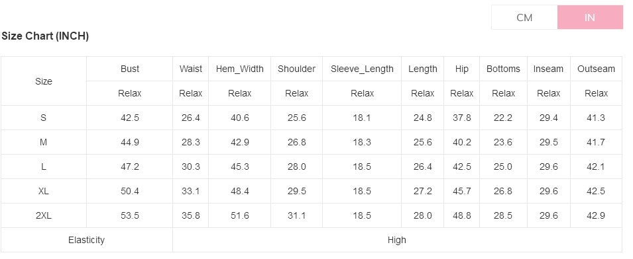Click hip value 48.8 for 2XL
The height and width of the screenshot is (259, 633).
[462, 216]
